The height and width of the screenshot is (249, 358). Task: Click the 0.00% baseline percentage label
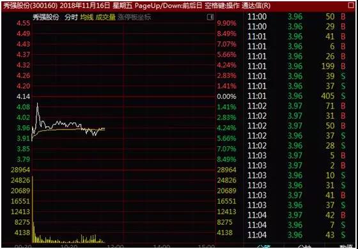click(x=227, y=96)
